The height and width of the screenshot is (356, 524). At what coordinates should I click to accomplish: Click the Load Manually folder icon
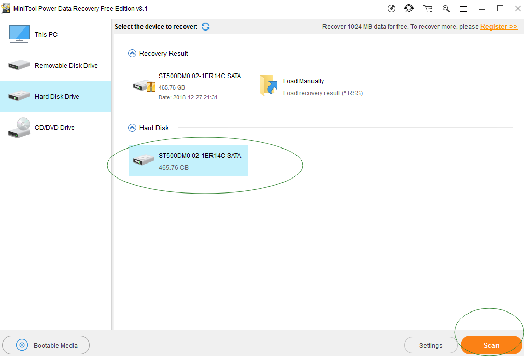pyautogui.click(x=268, y=85)
